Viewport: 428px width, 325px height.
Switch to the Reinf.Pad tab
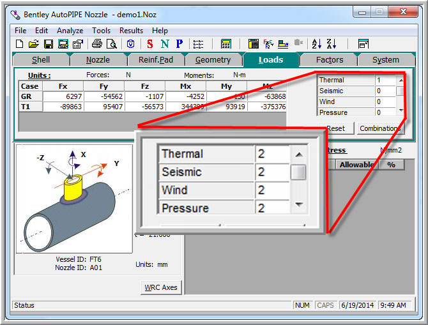coord(156,60)
